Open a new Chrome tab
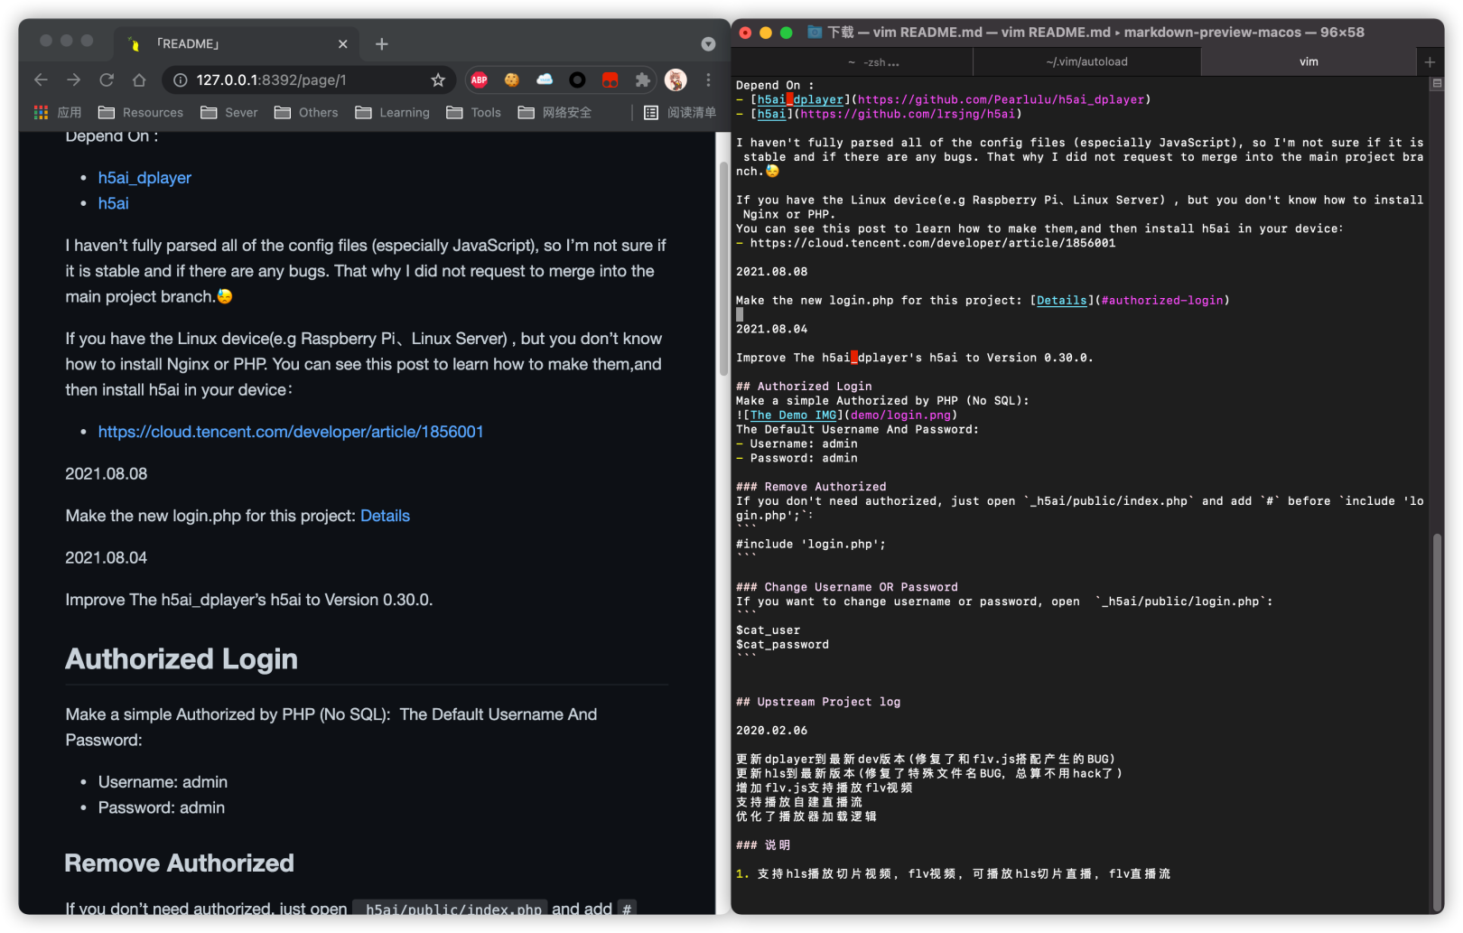This screenshot has height=933, width=1463. 382,43
